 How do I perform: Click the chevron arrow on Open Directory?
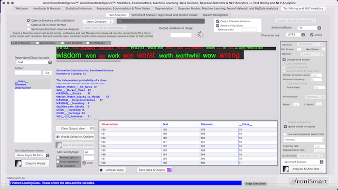(110, 22)
